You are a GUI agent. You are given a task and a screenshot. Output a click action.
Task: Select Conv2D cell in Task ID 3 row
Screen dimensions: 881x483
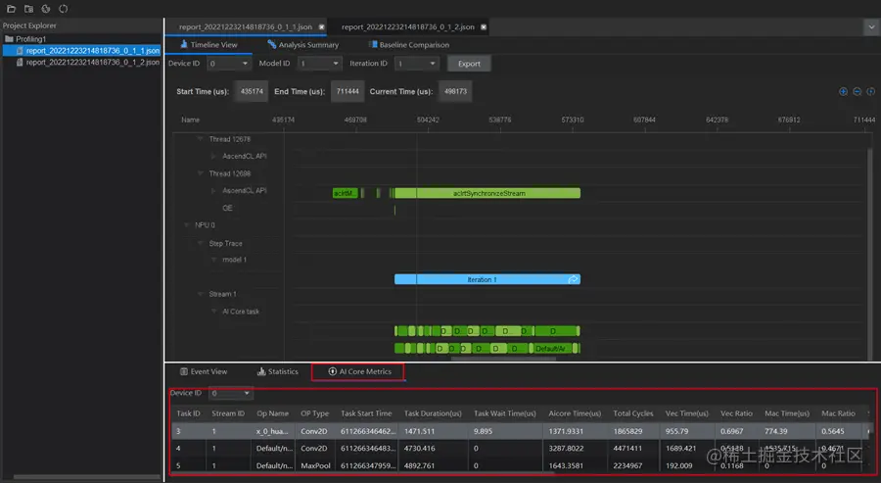click(313, 431)
